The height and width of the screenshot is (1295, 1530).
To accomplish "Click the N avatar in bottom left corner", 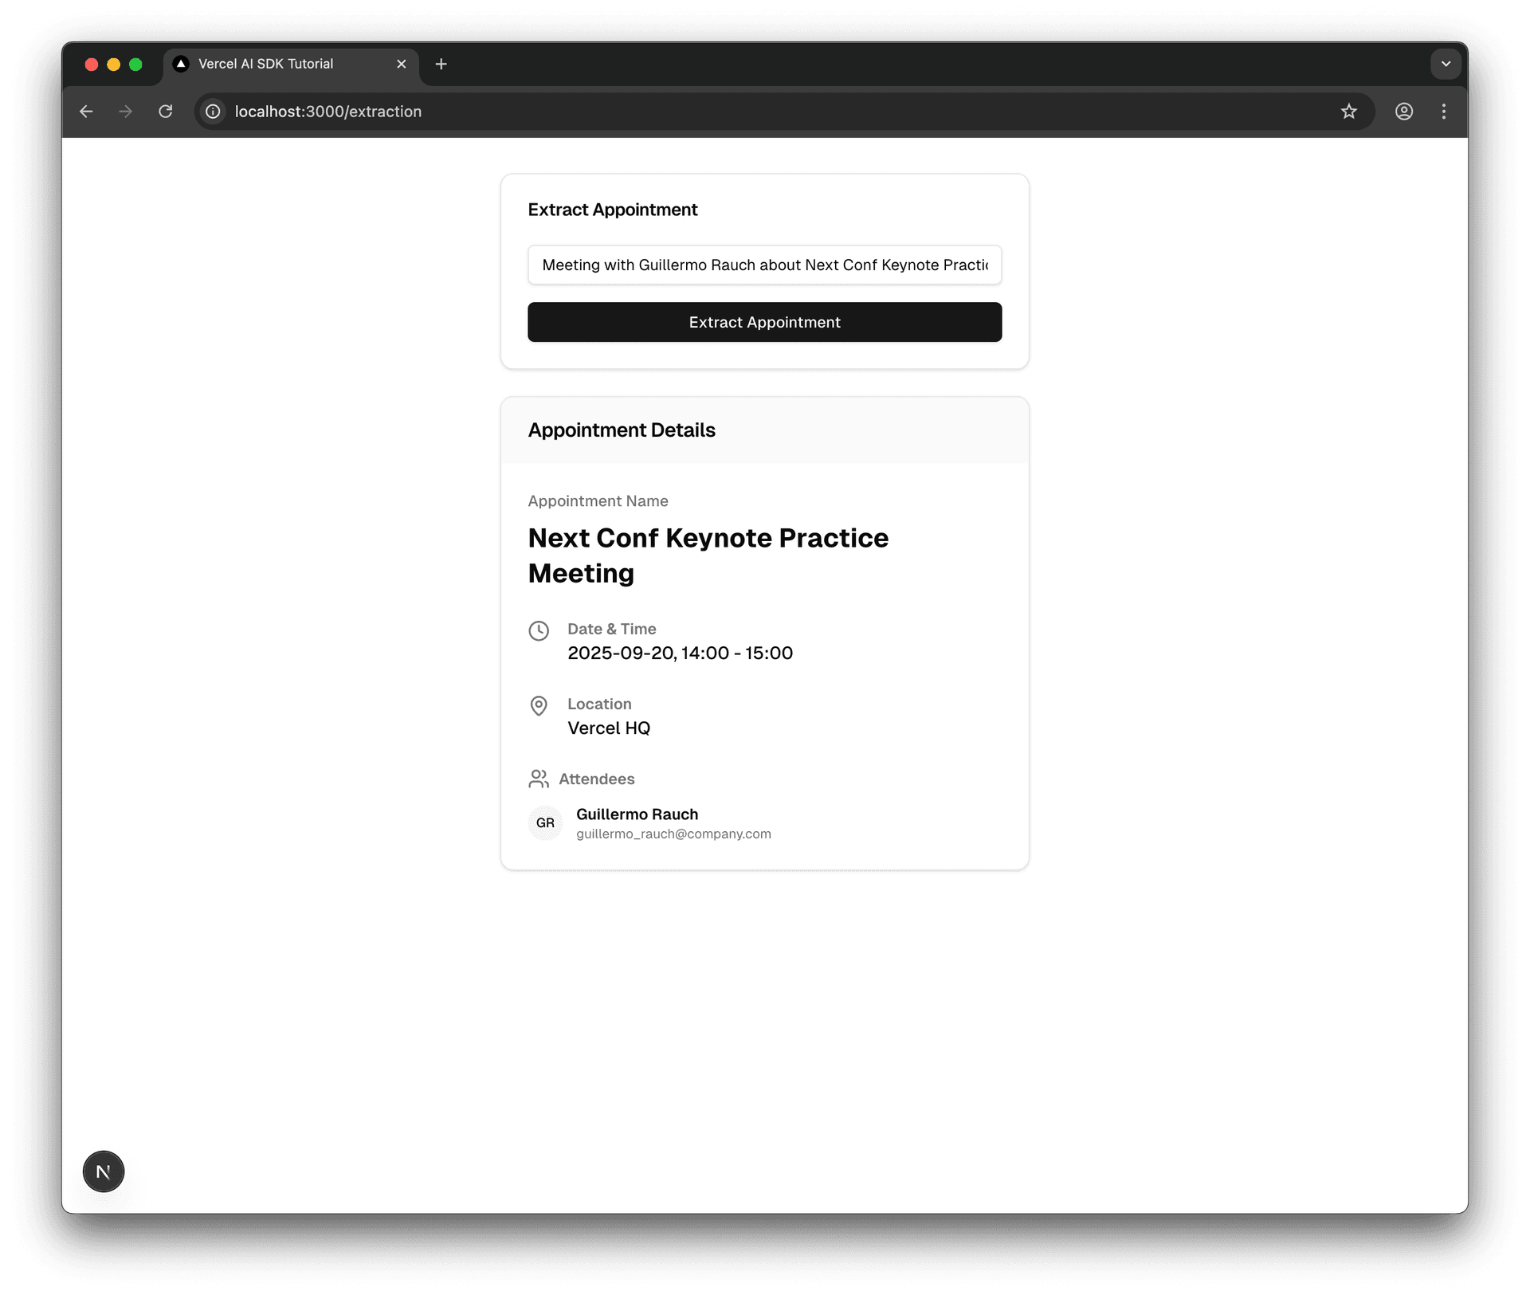I will tap(103, 1171).
